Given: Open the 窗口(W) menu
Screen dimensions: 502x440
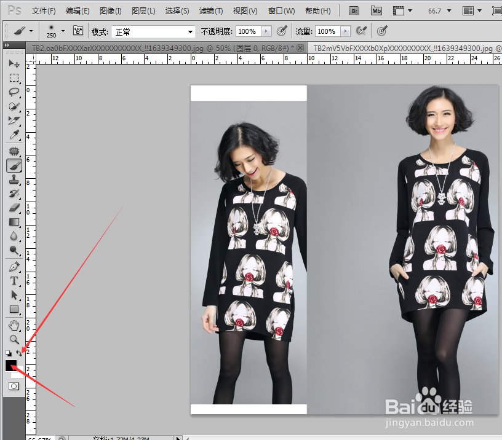Looking at the screenshot, I should tap(281, 11).
